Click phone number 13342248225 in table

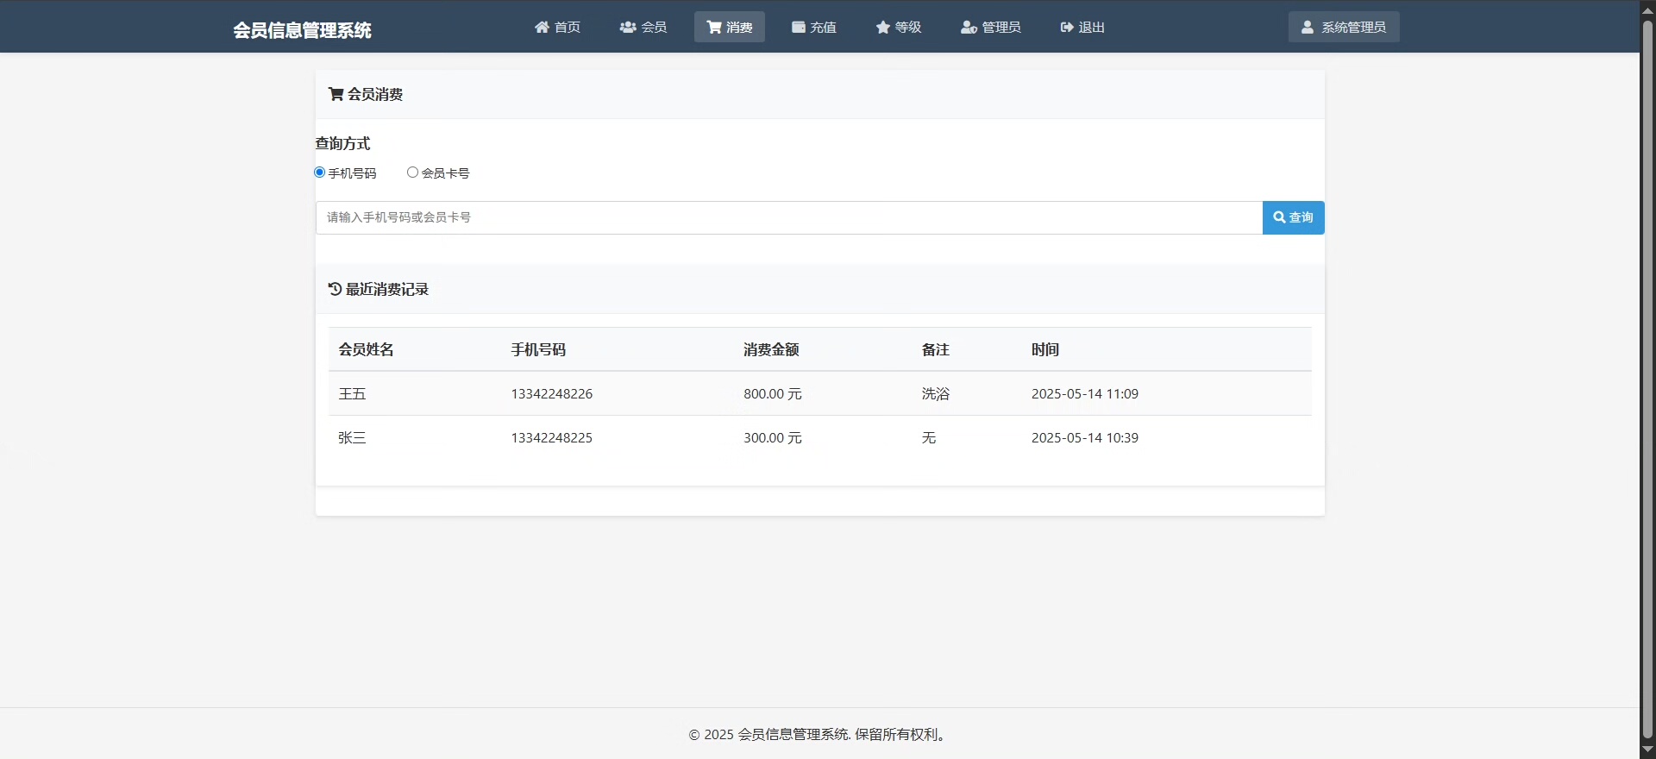click(x=551, y=438)
